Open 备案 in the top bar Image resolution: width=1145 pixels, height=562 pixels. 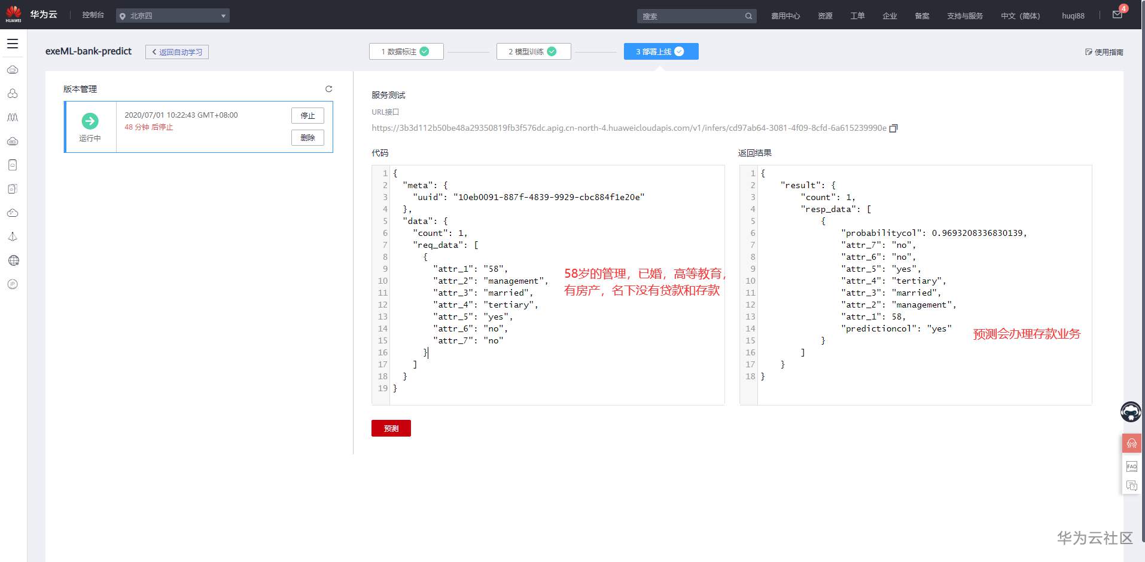(x=922, y=16)
